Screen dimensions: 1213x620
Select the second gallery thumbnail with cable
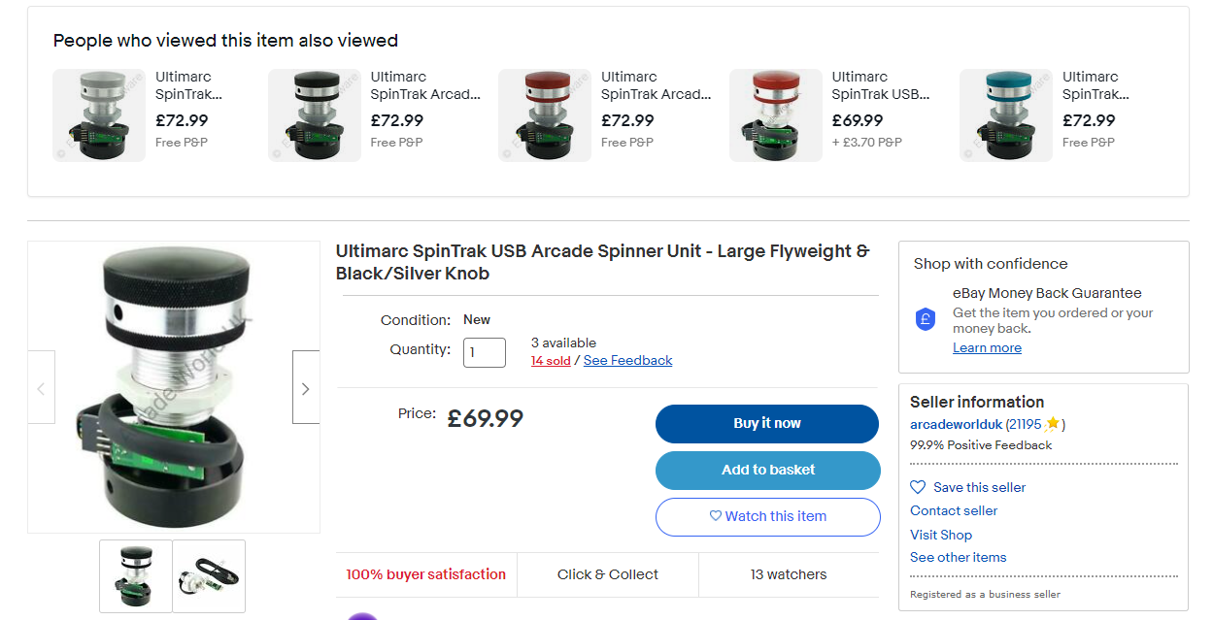(x=209, y=576)
